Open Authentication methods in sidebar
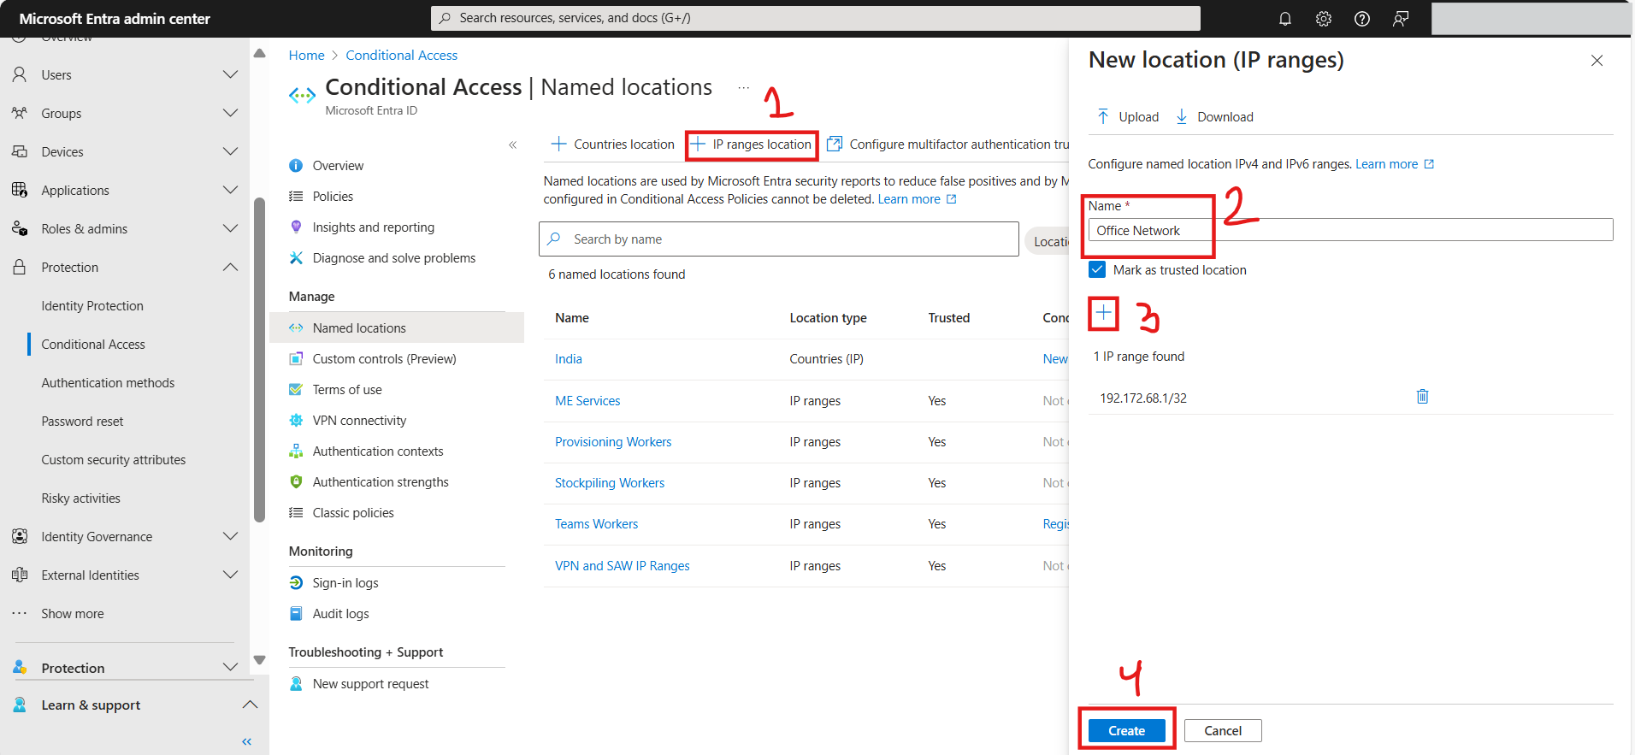Image resolution: width=1635 pixels, height=755 pixels. click(x=108, y=382)
